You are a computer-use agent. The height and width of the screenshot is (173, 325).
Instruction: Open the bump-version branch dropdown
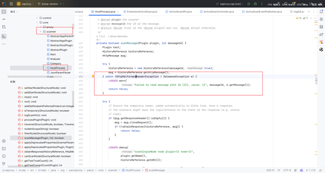click(x=51, y=4)
